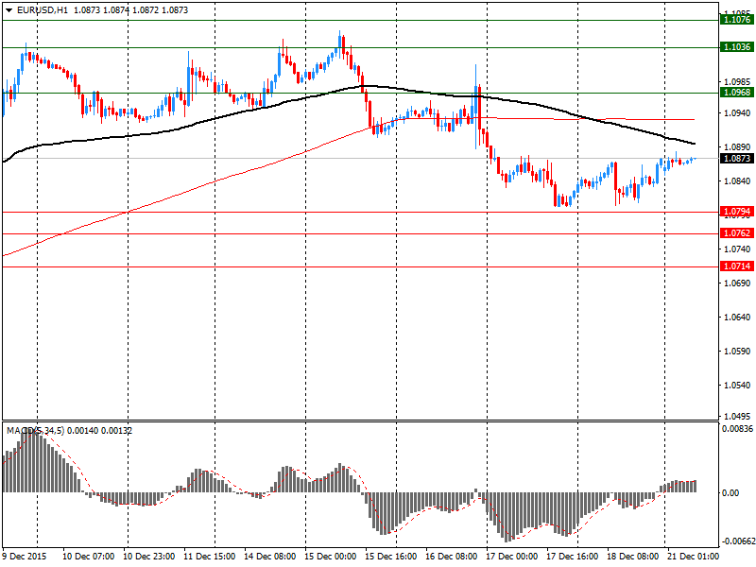Viewport: 756px width, 567px height.
Task: Click the 0.00 MACD zero level label
Action: pyautogui.click(x=730, y=492)
